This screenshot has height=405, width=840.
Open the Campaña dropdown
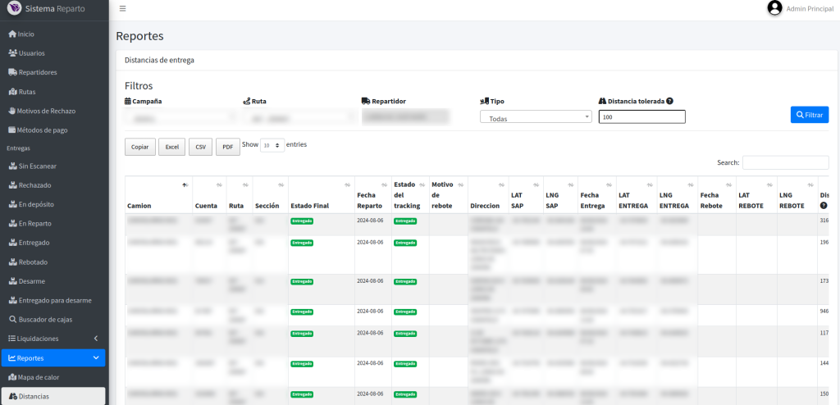click(180, 116)
